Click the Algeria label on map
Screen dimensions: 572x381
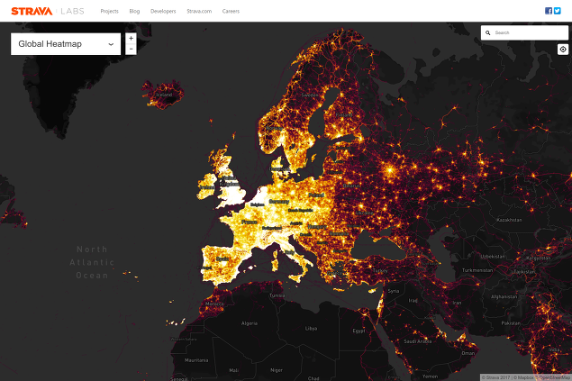tap(250, 323)
